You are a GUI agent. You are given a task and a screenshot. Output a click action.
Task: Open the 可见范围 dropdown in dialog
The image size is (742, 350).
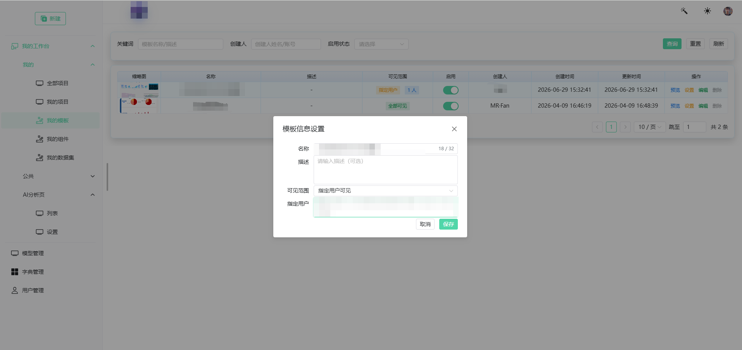386,190
